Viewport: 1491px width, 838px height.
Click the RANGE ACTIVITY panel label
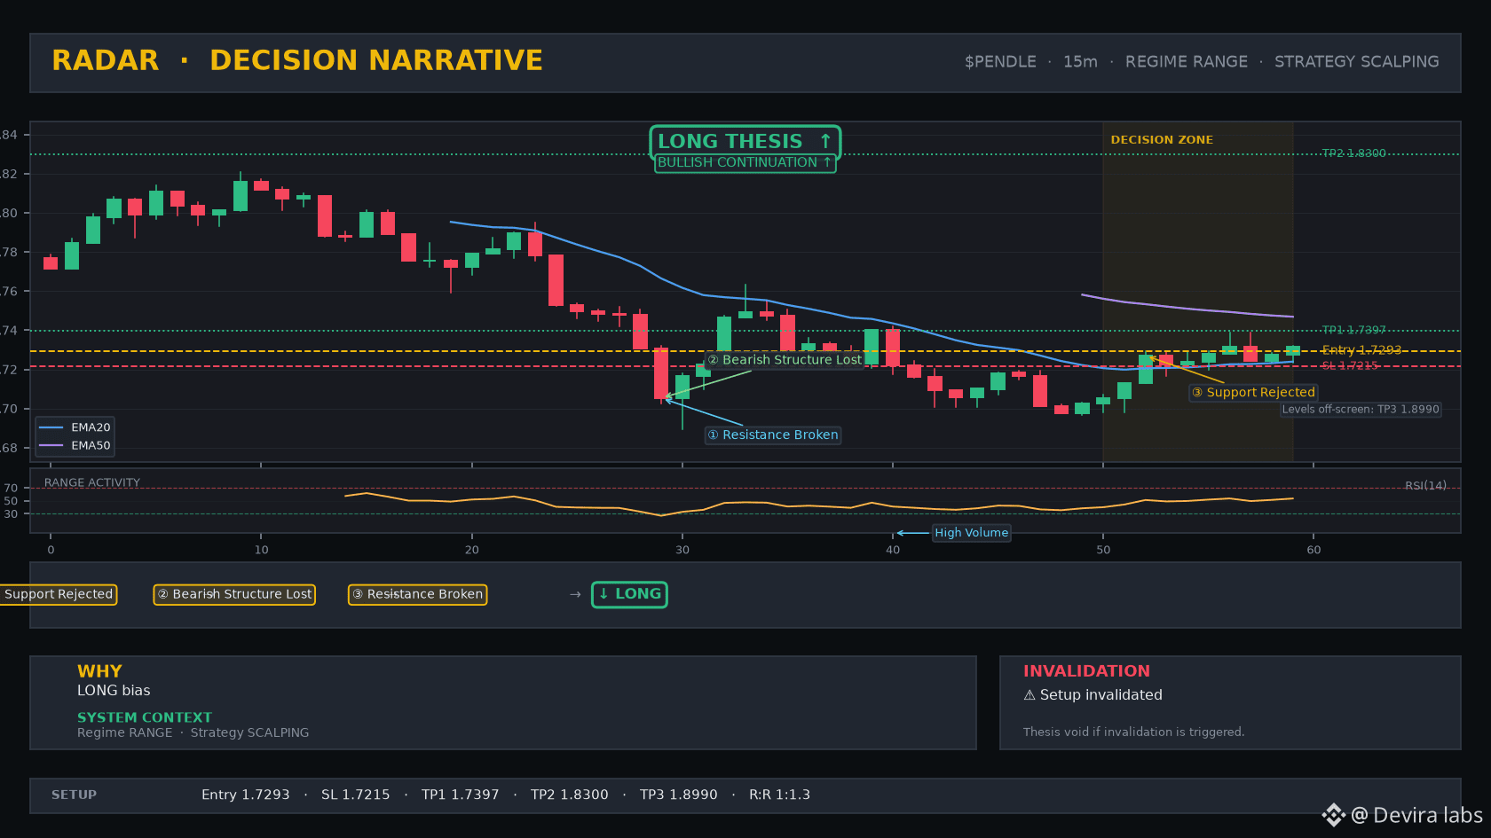pos(92,482)
